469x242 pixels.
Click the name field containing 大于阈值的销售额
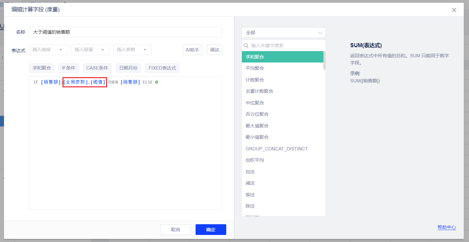point(126,32)
